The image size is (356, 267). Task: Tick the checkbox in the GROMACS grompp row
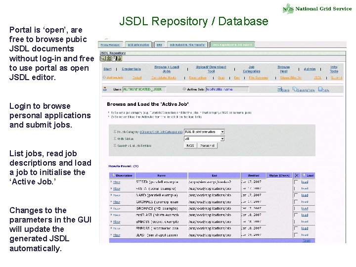[296, 202]
